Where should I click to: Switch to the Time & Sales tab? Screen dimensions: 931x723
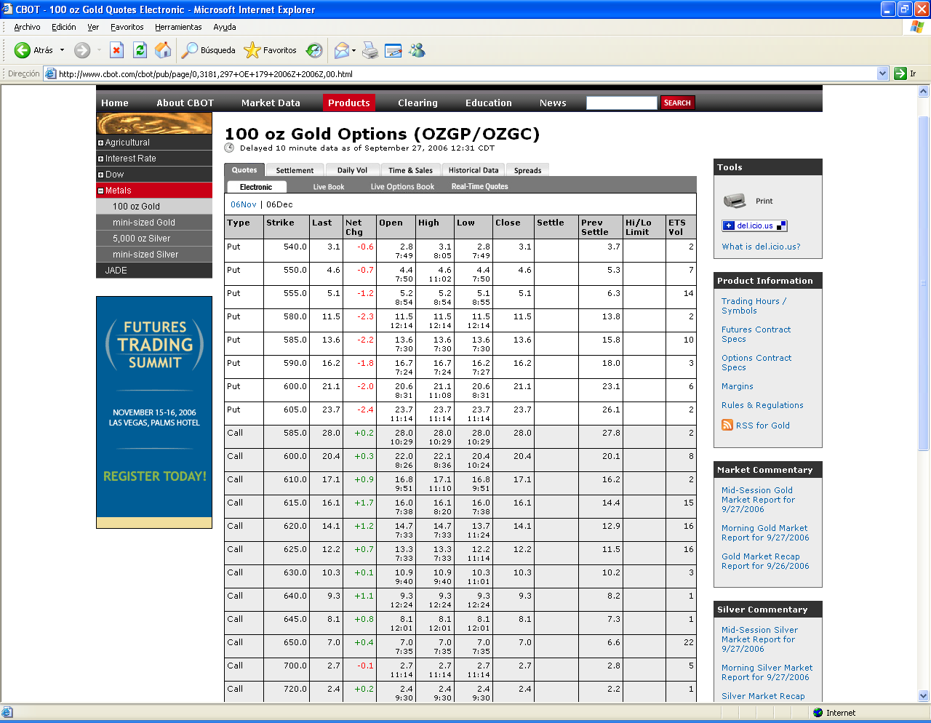pyautogui.click(x=410, y=170)
